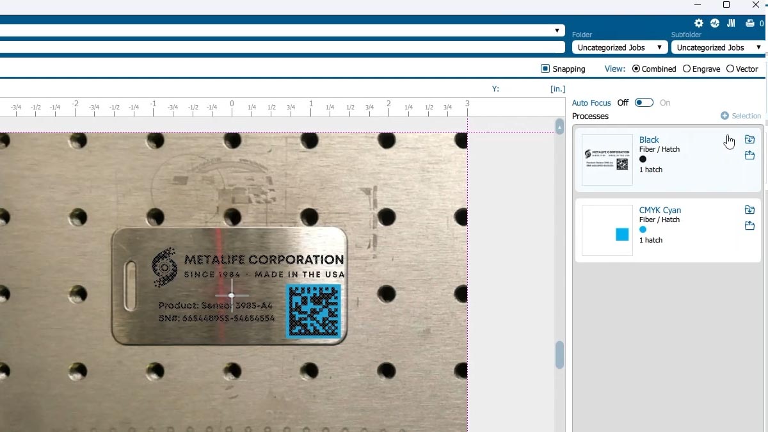This screenshot has height=432, width=768.
Task: Open the CMYK Cyan process name link
Action: (660, 210)
